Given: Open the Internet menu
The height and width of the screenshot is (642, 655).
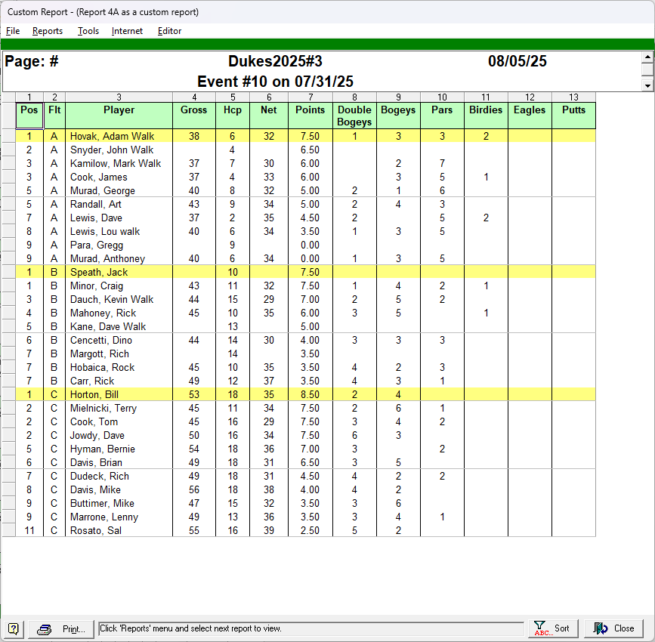Looking at the screenshot, I should pyautogui.click(x=127, y=31).
